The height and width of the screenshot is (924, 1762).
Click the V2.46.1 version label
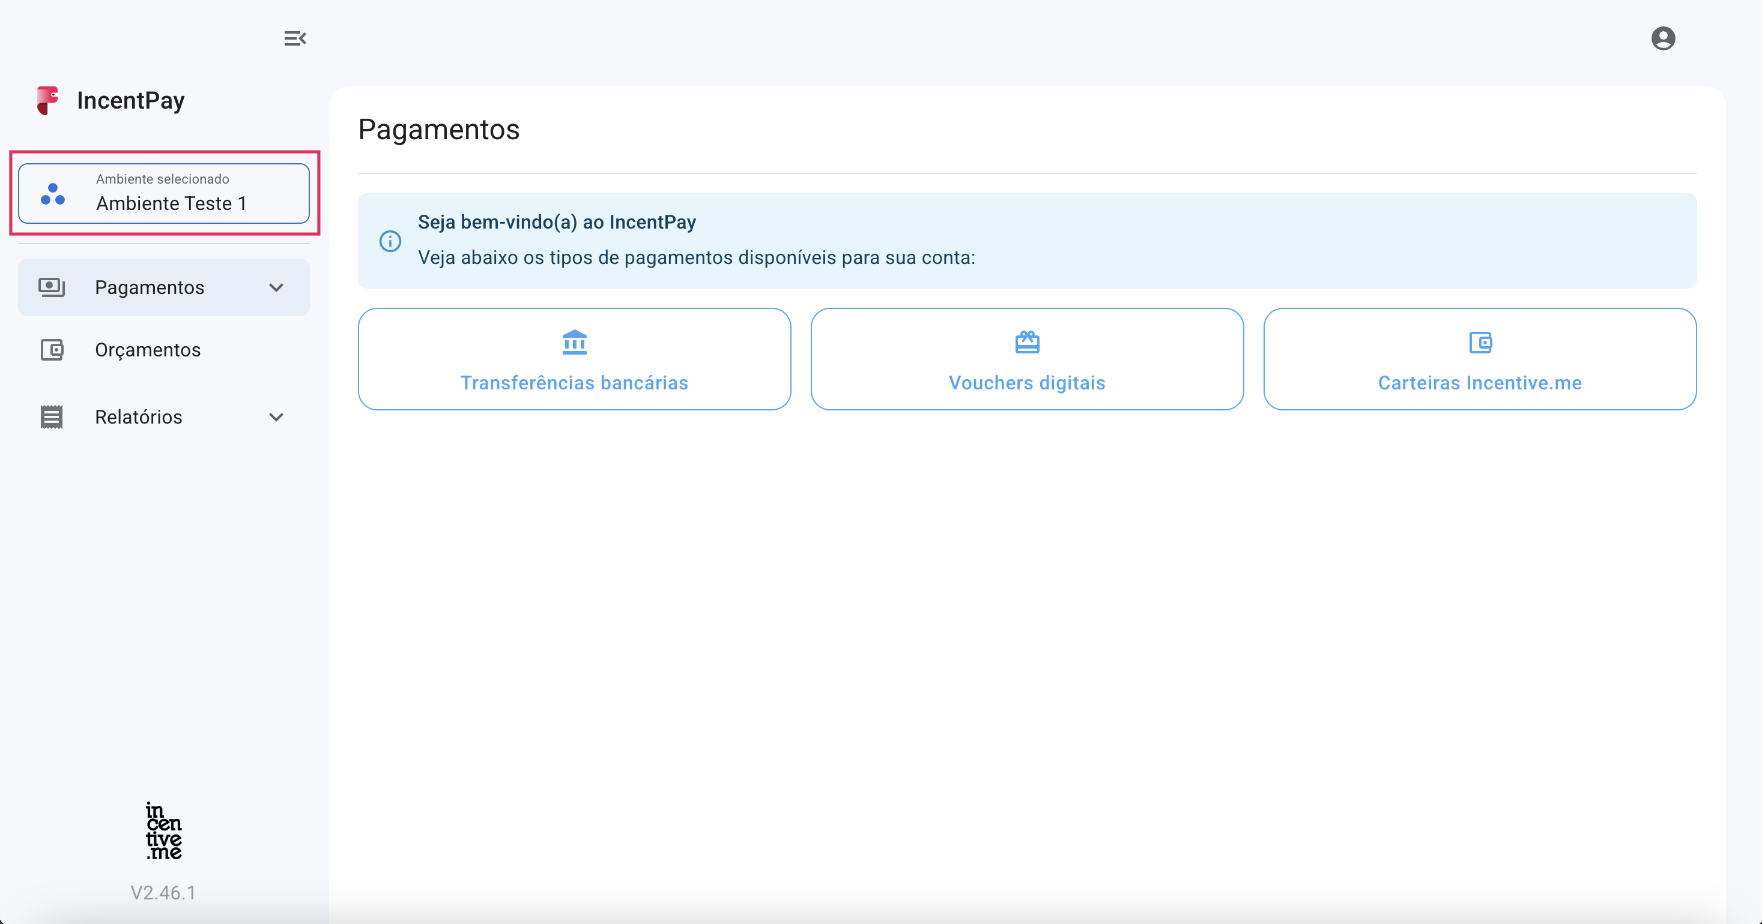[163, 893]
